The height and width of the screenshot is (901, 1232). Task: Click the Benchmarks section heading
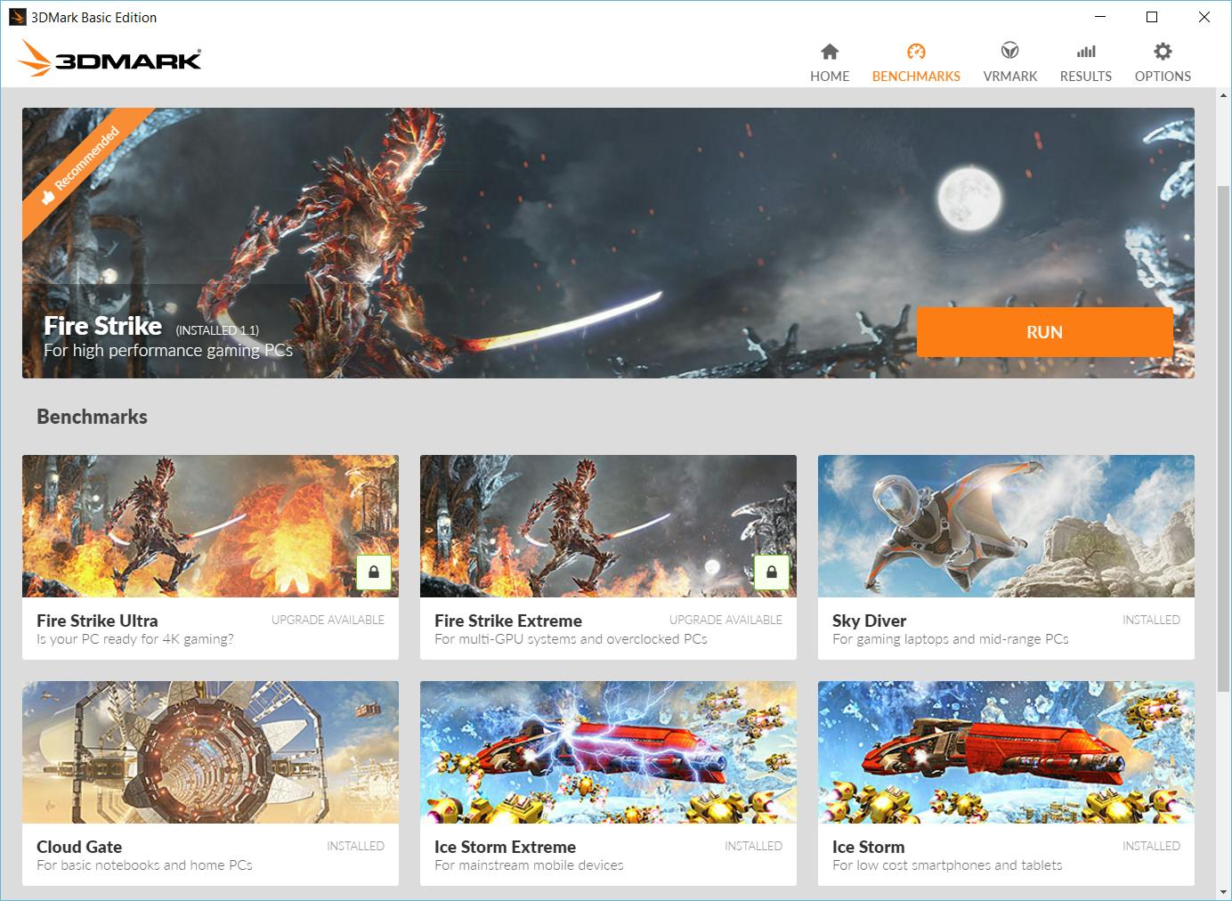coord(92,417)
